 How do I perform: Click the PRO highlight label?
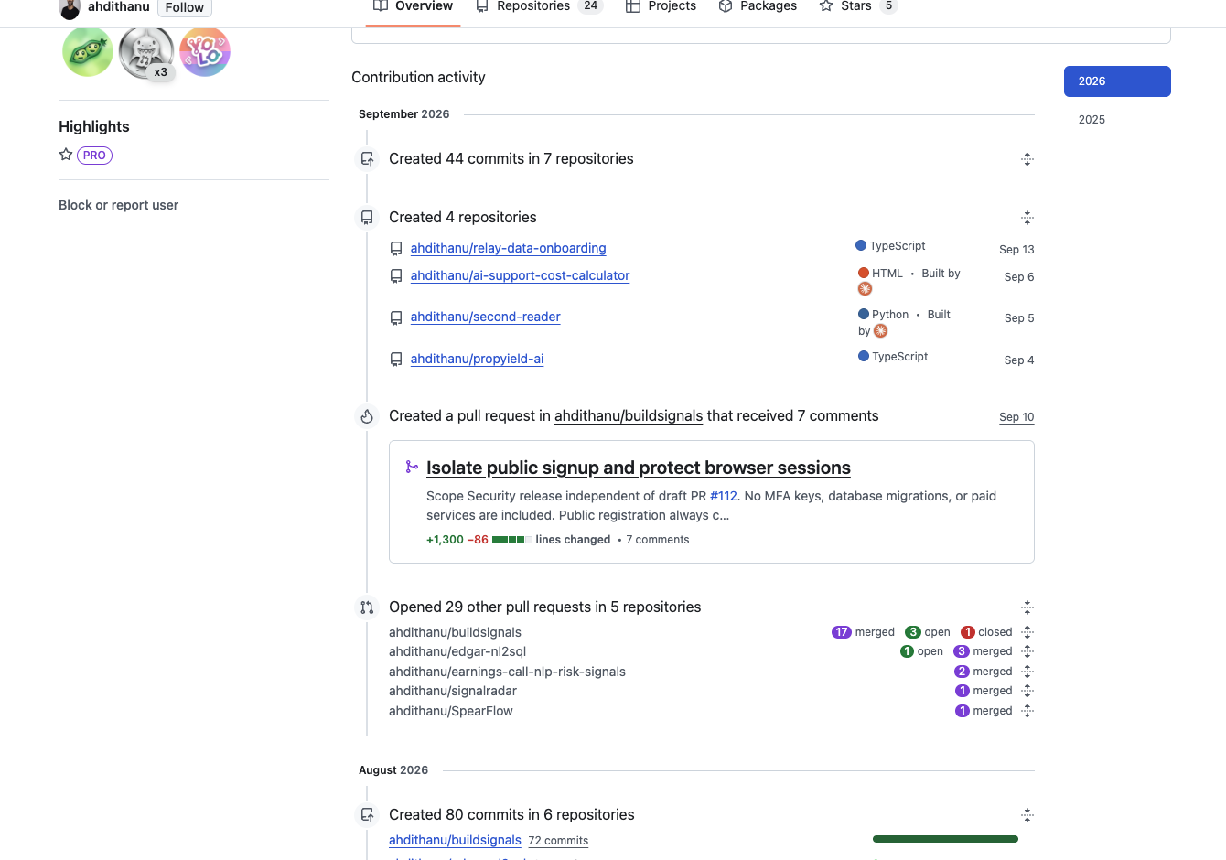94,156
